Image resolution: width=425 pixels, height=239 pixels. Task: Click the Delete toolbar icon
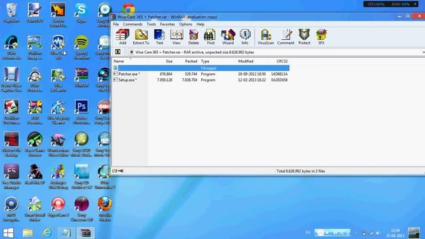[x=193, y=37]
